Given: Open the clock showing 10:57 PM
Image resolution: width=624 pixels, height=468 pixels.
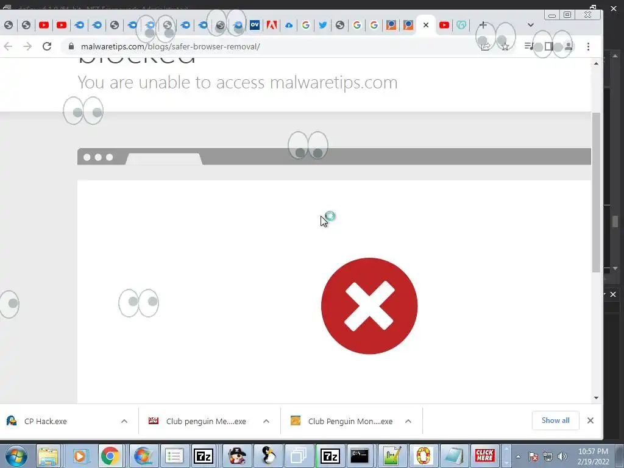Looking at the screenshot, I should tap(593, 456).
